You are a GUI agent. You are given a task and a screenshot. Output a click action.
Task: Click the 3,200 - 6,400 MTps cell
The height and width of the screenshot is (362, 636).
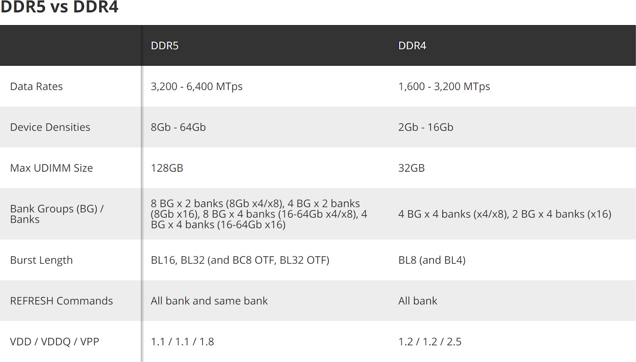(x=197, y=86)
